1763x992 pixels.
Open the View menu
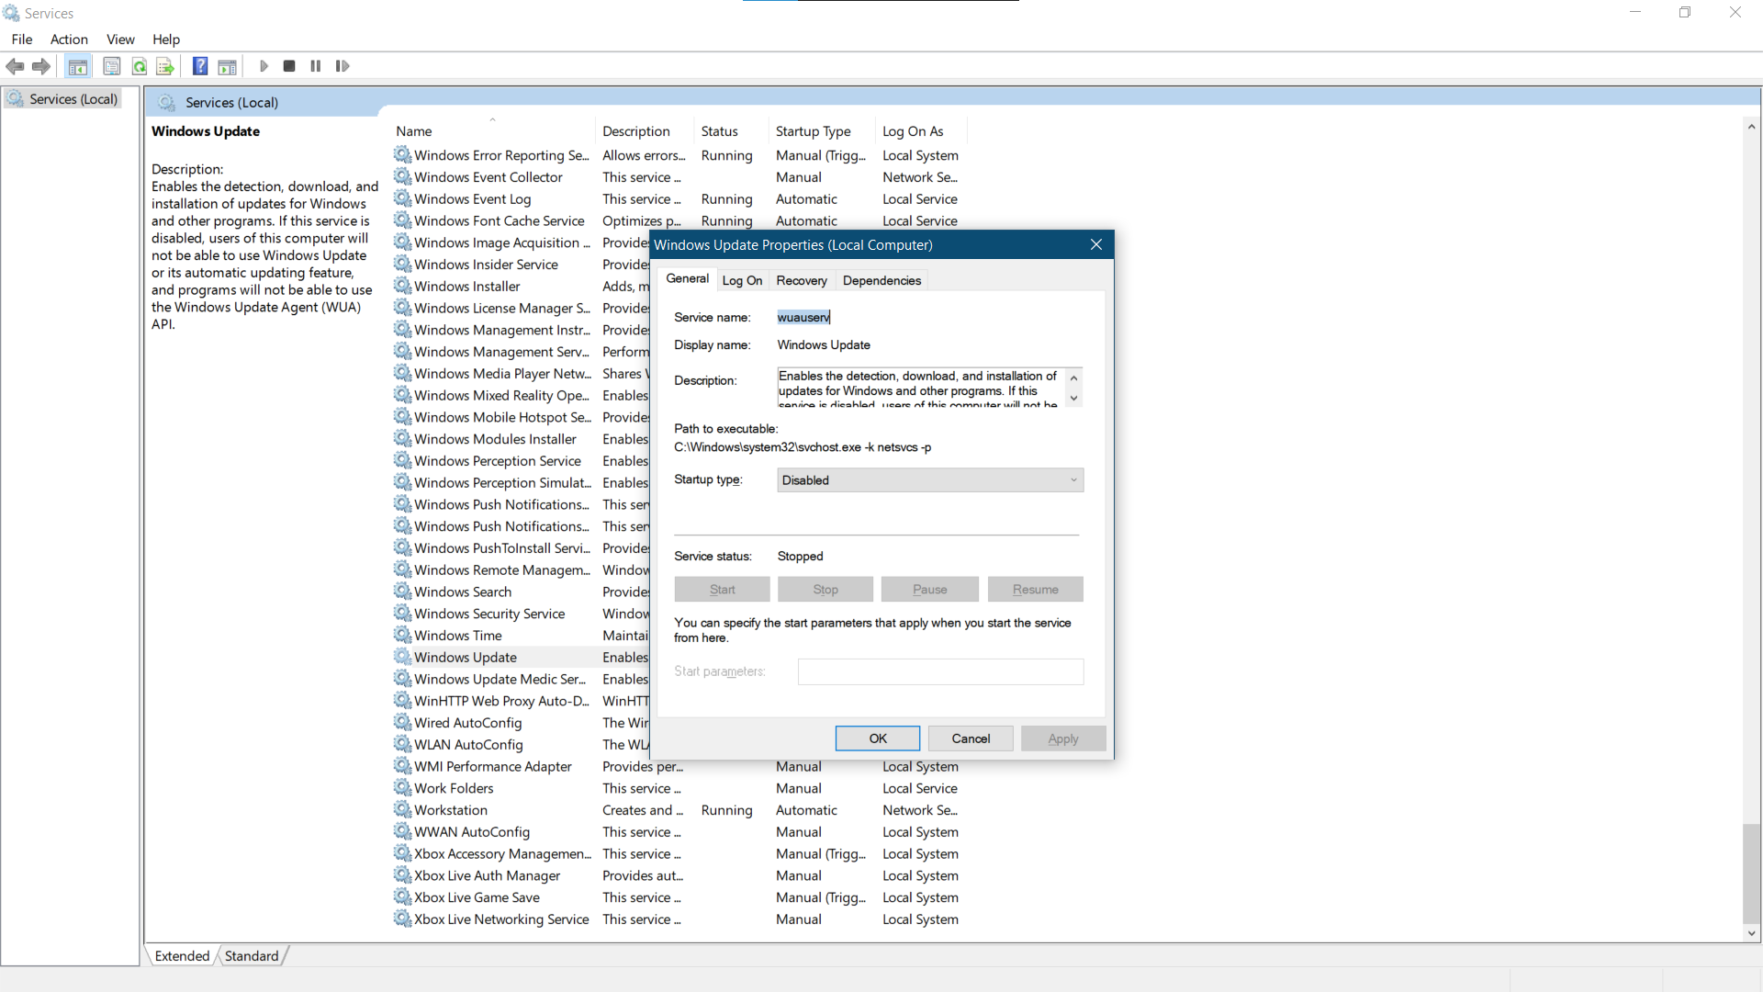click(x=120, y=39)
